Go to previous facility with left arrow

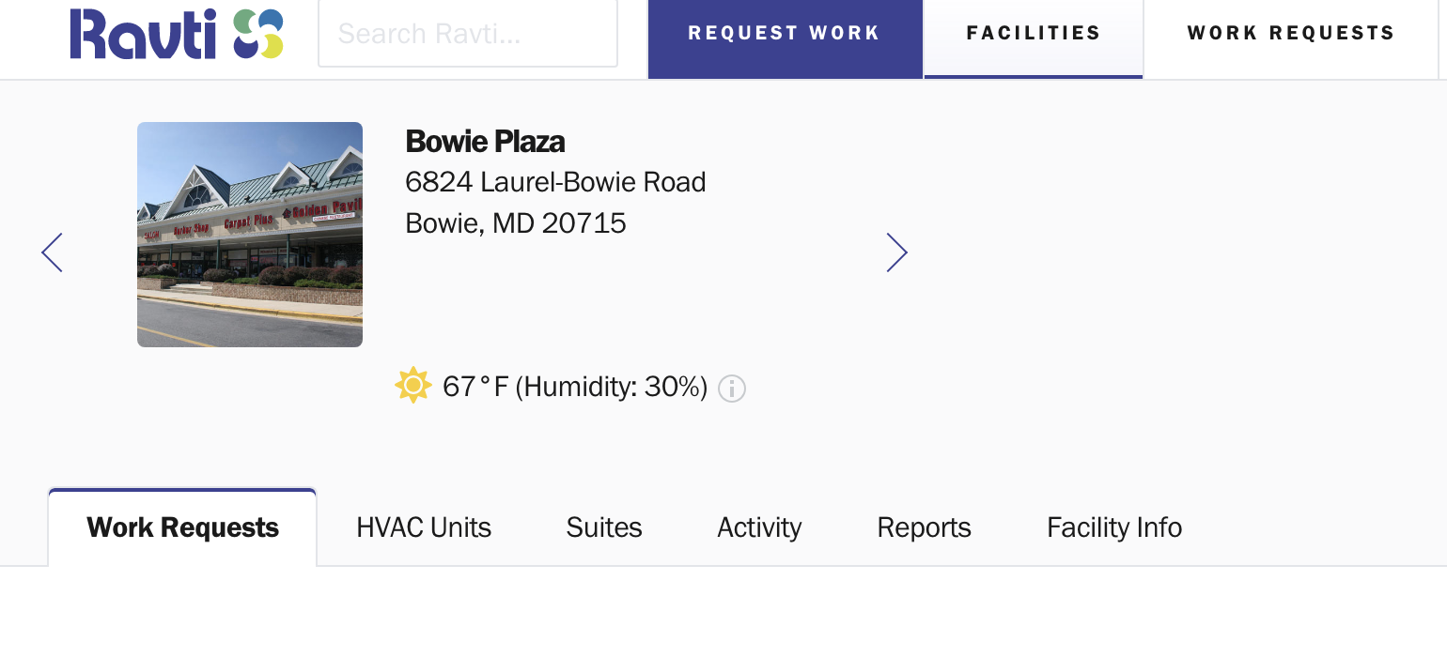[x=52, y=252]
